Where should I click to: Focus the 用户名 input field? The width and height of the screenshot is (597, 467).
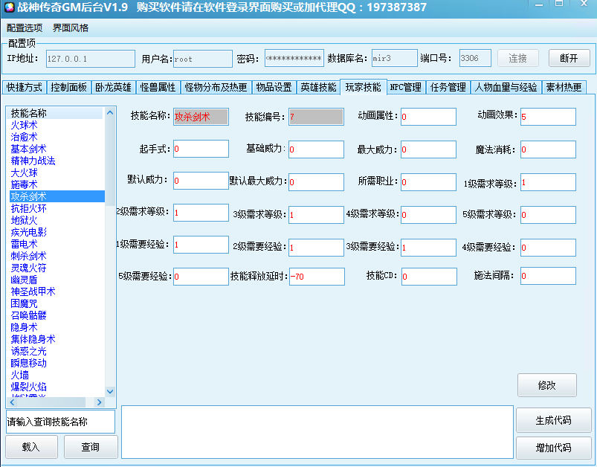[x=202, y=59]
